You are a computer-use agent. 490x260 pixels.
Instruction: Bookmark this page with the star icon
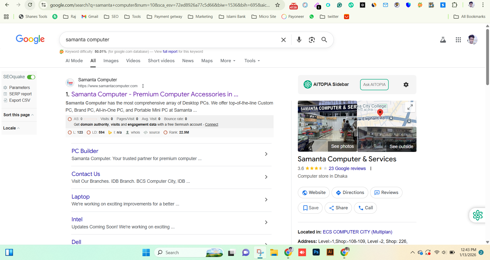(x=278, y=5)
